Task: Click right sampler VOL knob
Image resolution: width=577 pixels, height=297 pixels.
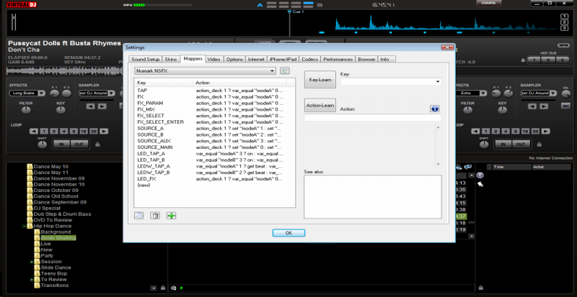Action: click(x=565, y=93)
